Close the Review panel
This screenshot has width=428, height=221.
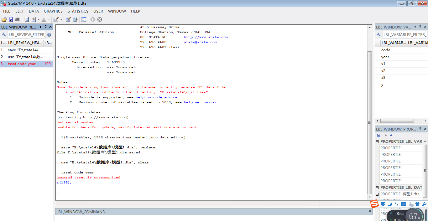pyautogui.click(x=50, y=27)
